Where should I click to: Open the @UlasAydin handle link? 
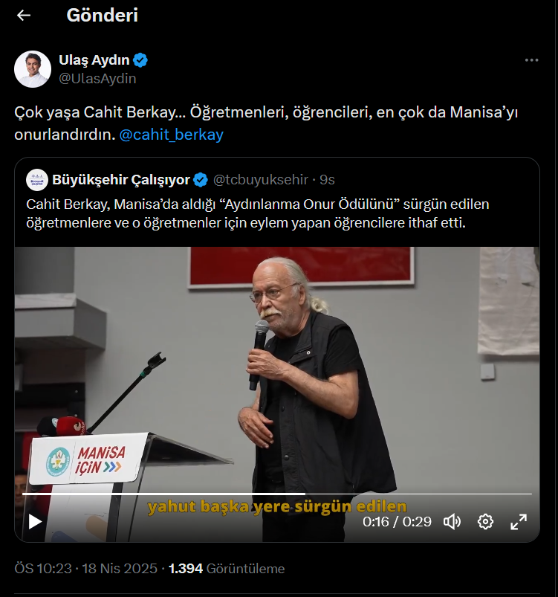tap(97, 78)
